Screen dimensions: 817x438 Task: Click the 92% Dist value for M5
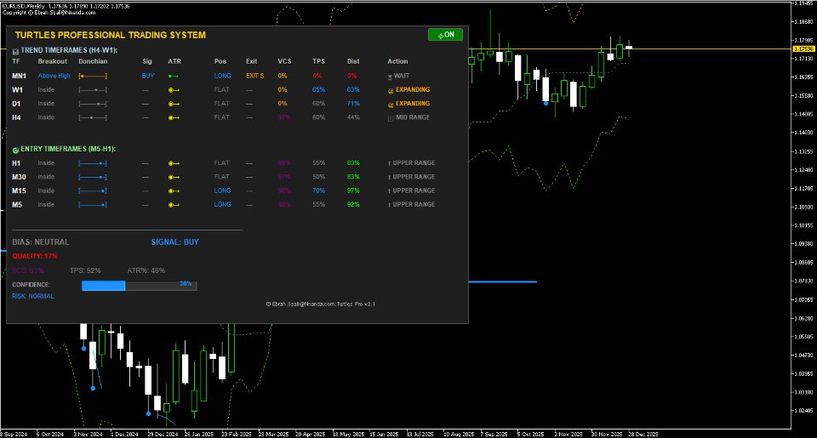pos(353,205)
